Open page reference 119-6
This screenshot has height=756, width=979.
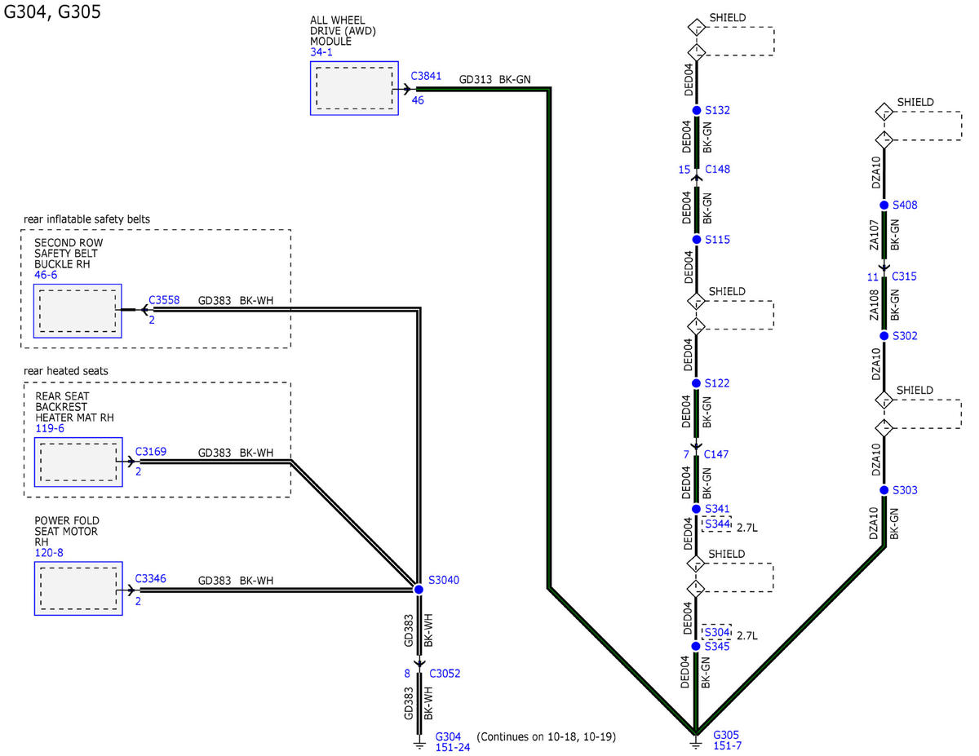tap(50, 428)
